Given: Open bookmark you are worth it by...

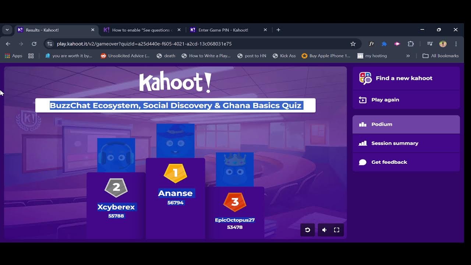Looking at the screenshot, I should (x=69, y=56).
